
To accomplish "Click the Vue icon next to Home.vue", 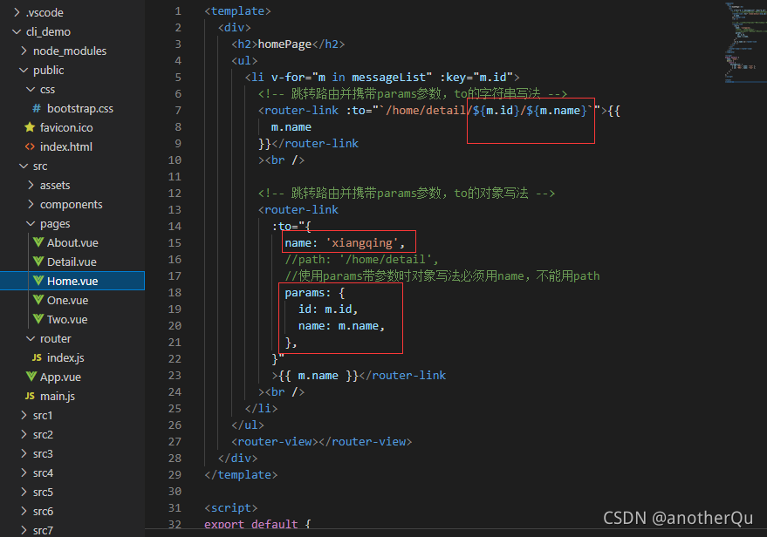I will coord(38,281).
